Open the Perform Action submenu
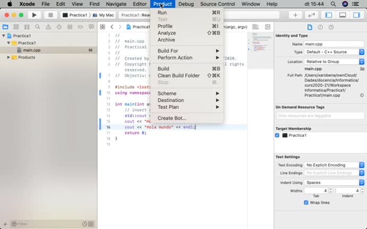The height and width of the screenshot is (229, 367). tap(187, 58)
